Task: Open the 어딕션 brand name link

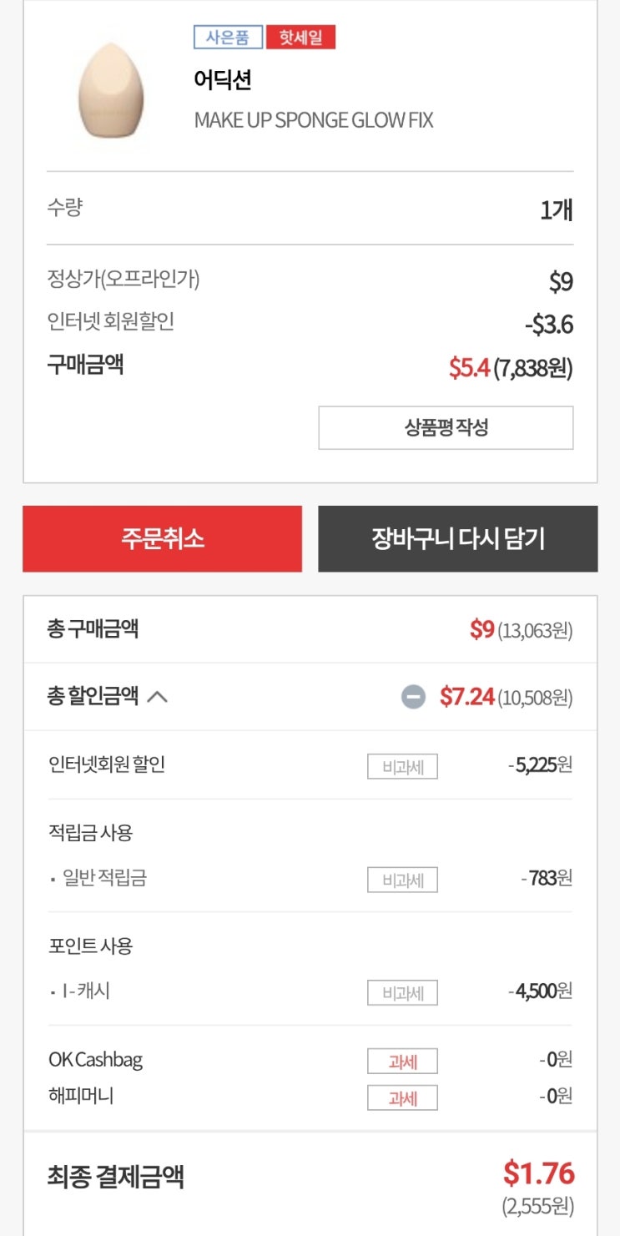Action: [222, 80]
